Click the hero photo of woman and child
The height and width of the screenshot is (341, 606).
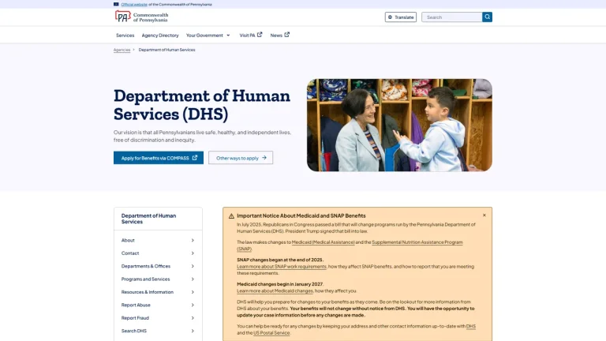click(x=399, y=126)
